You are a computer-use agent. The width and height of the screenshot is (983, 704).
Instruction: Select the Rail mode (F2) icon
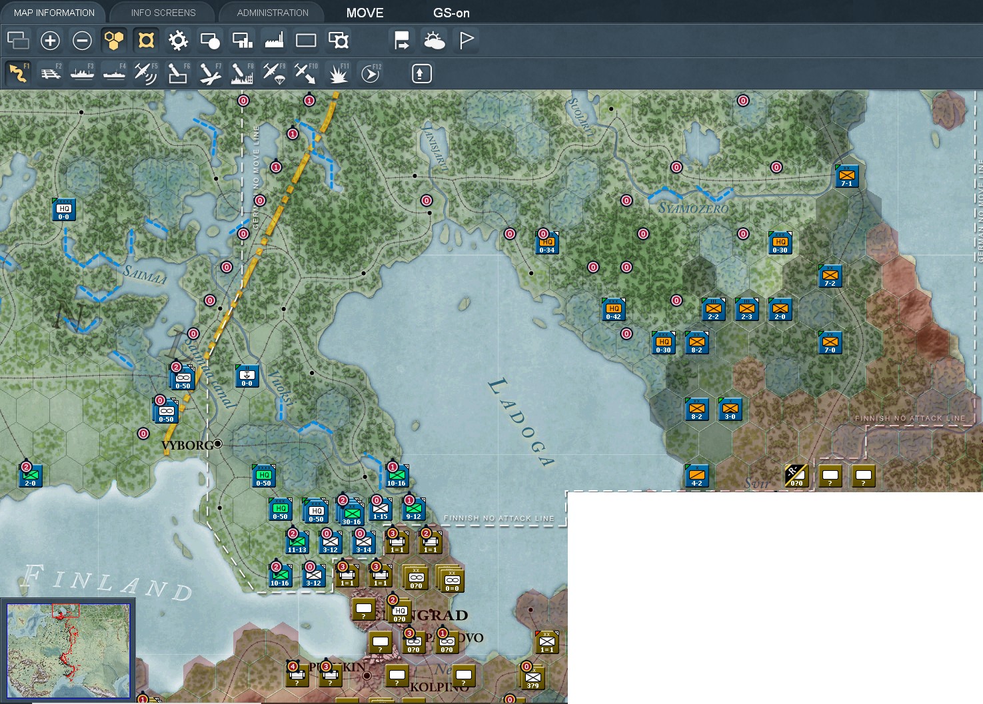[x=50, y=73]
